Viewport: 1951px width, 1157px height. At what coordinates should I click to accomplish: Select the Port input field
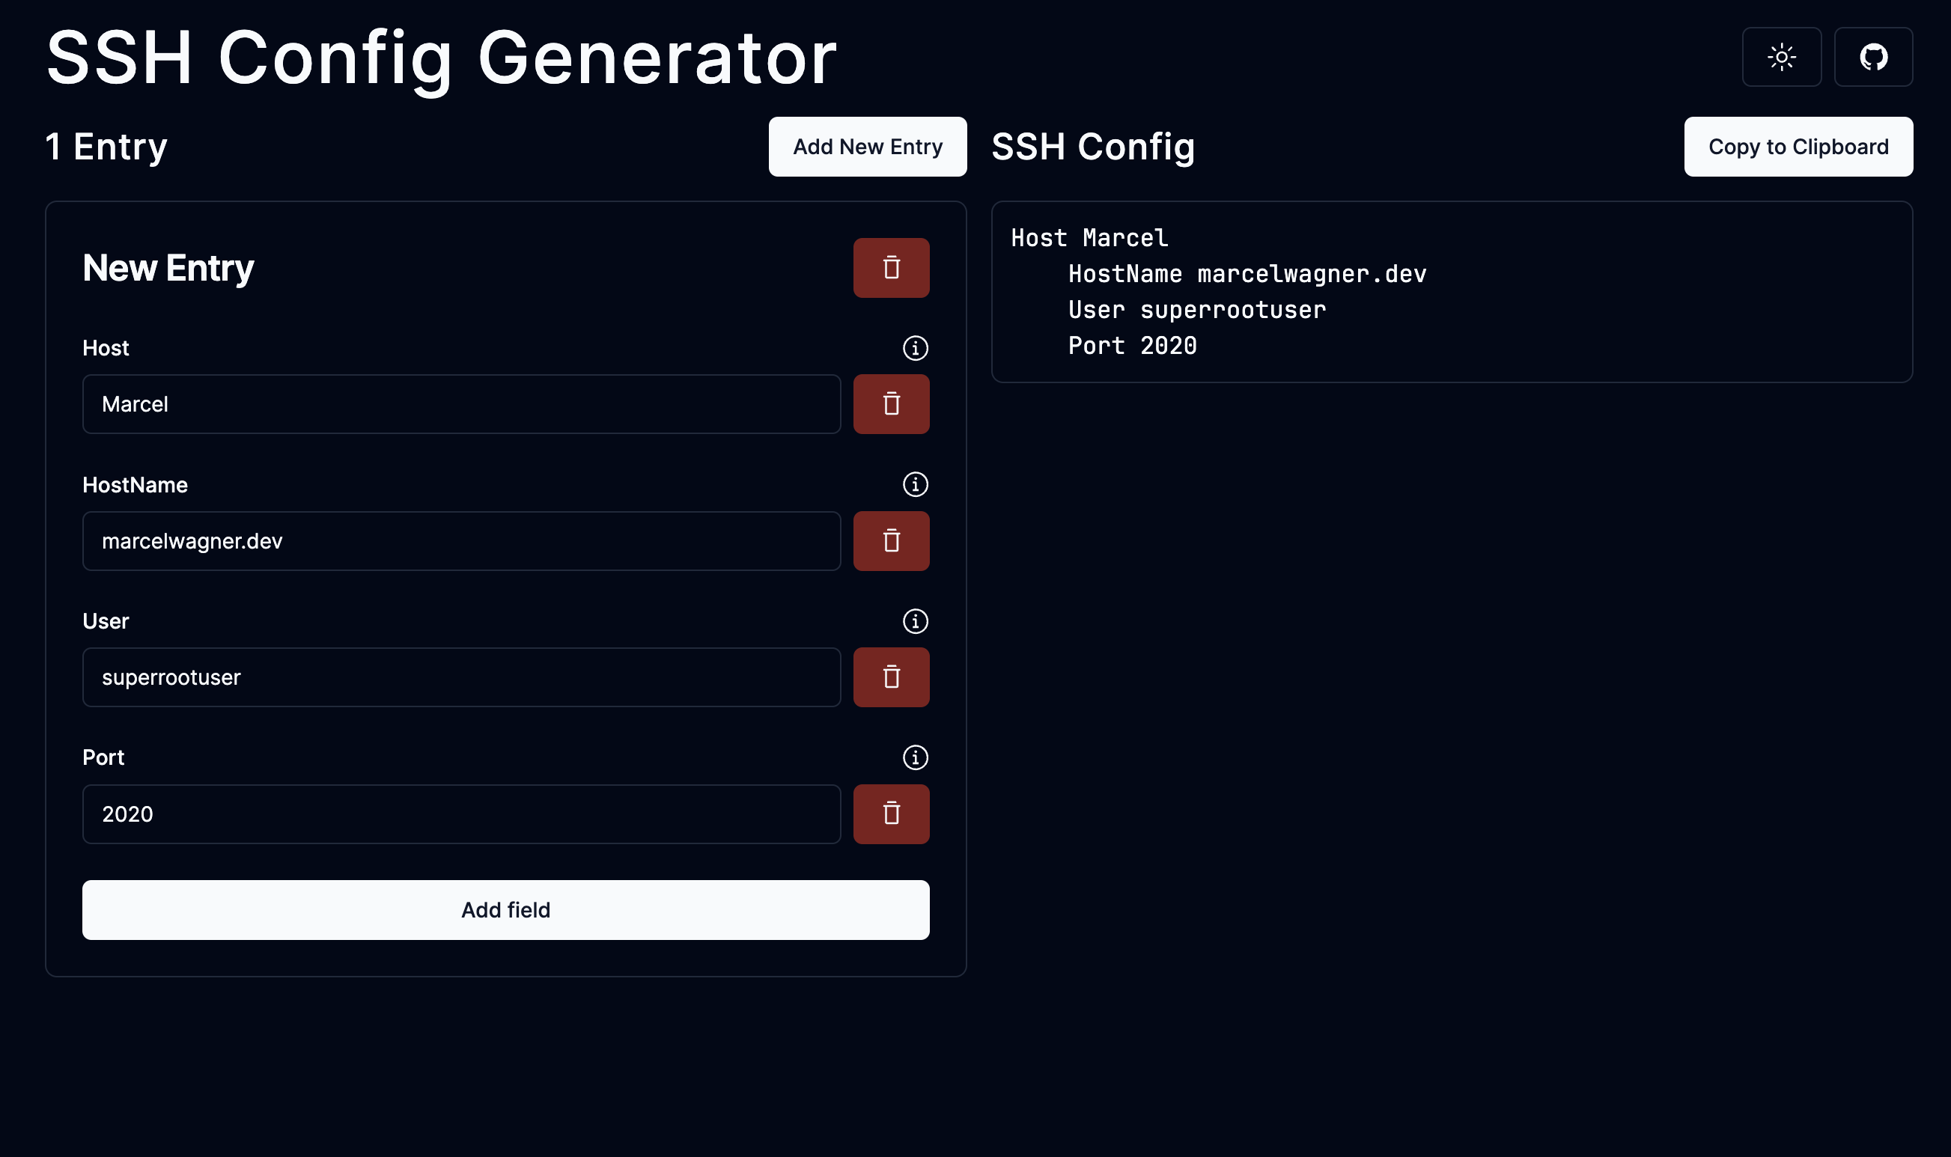coord(462,814)
